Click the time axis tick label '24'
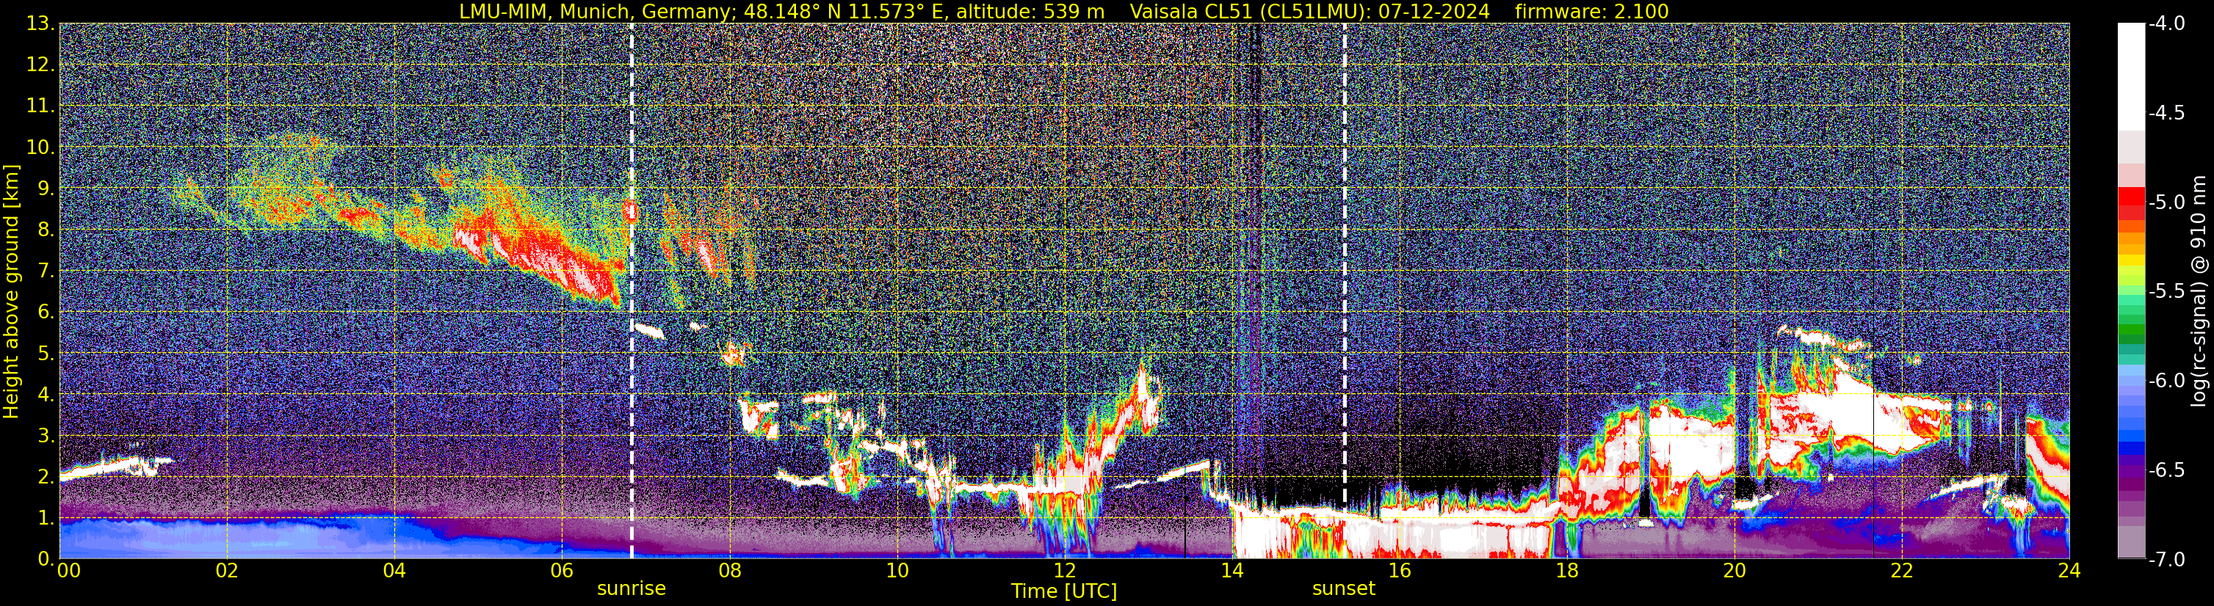The width and height of the screenshot is (2214, 606). click(x=2069, y=572)
